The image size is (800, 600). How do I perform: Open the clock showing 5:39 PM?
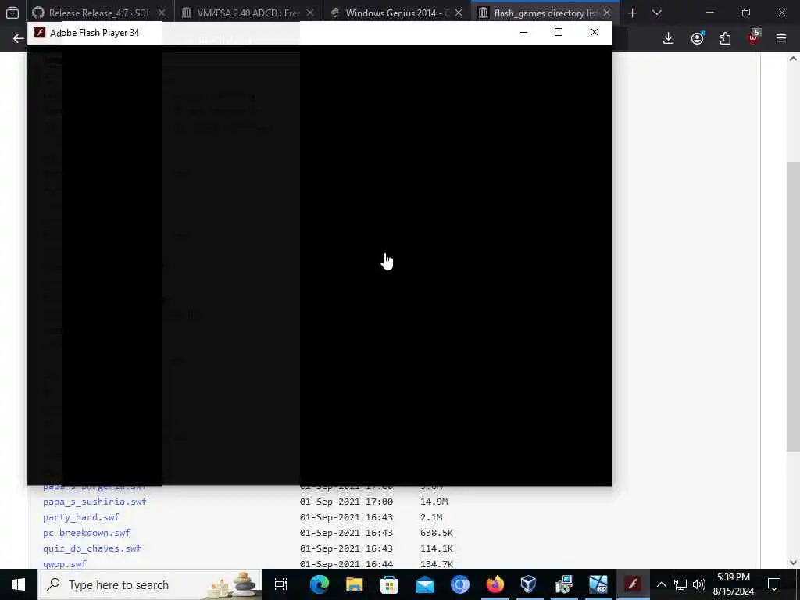click(x=733, y=584)
